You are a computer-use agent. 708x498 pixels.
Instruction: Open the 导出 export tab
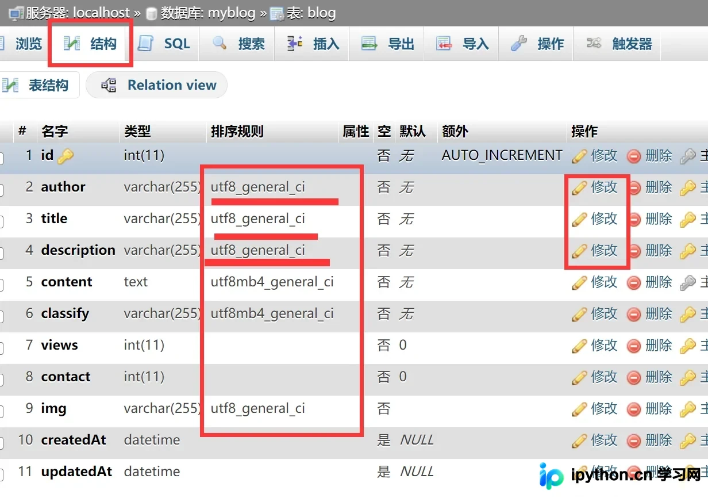(388, 44)
